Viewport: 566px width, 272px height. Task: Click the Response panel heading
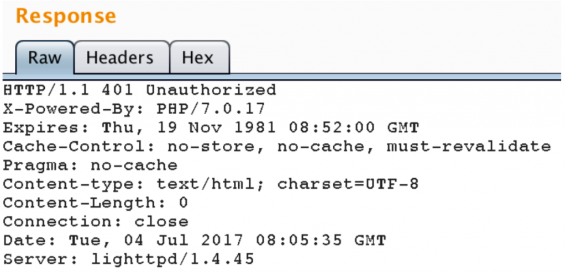point(66,16)
